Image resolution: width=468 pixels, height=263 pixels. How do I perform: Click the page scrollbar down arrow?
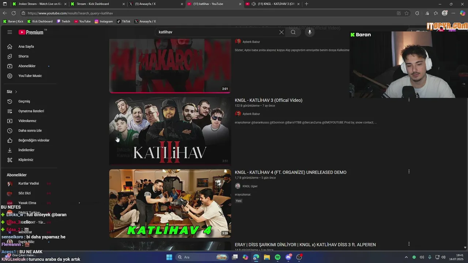tap(465, 248)
